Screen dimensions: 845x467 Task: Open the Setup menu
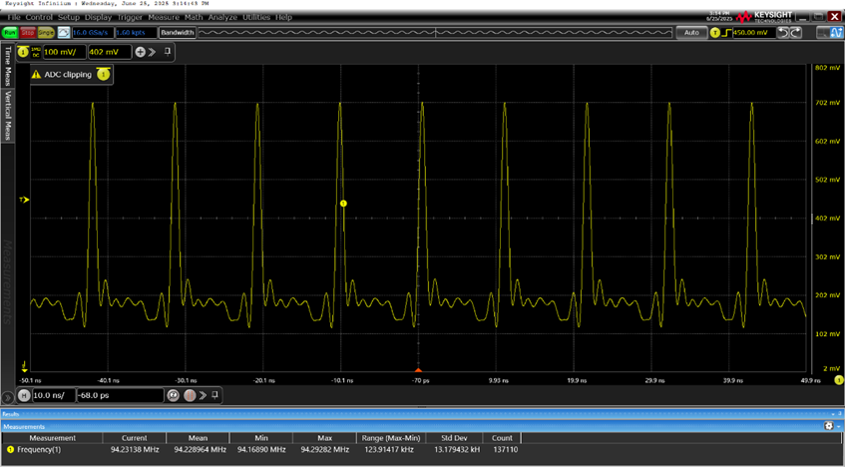coord(69,17)
